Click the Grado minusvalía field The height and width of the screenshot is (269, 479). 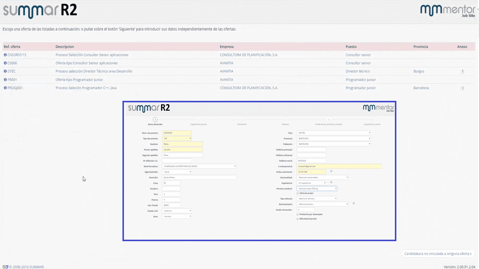[306, 210]
